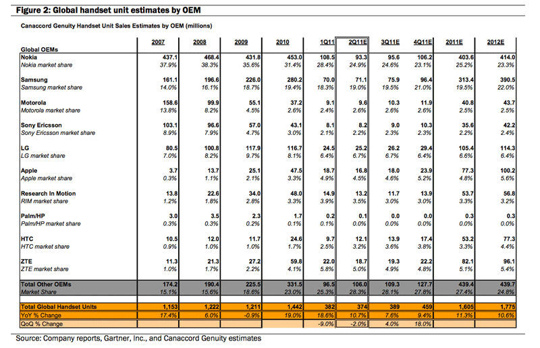Click the Nokia row label
The image size is (540, 348).
click(x=29, y=57)
